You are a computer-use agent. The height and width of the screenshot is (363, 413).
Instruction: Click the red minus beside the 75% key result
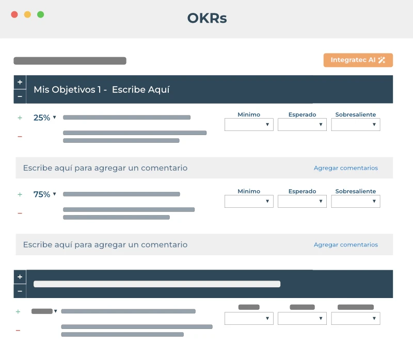(20, 213)
